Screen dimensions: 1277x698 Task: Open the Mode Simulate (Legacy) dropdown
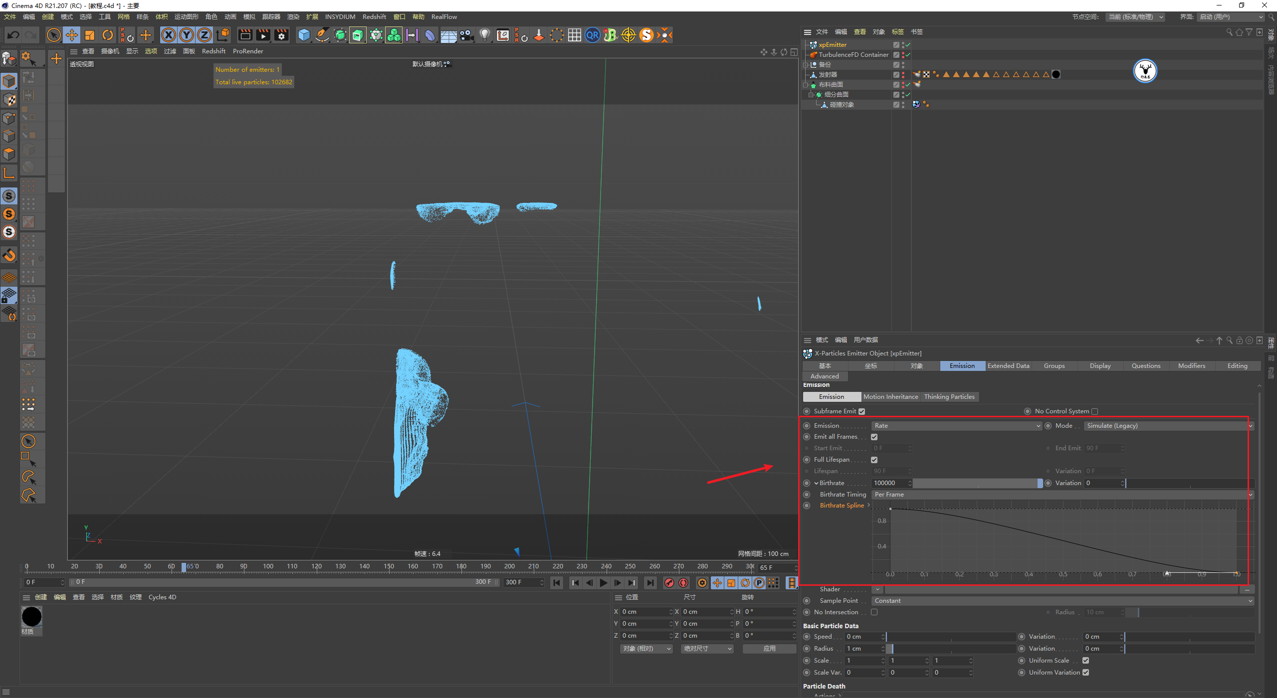(1167, 426)
